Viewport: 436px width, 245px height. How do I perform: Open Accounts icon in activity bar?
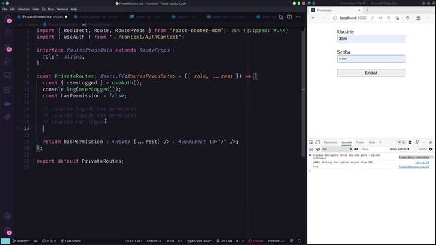pyautogui.click(x=7, y=216)
